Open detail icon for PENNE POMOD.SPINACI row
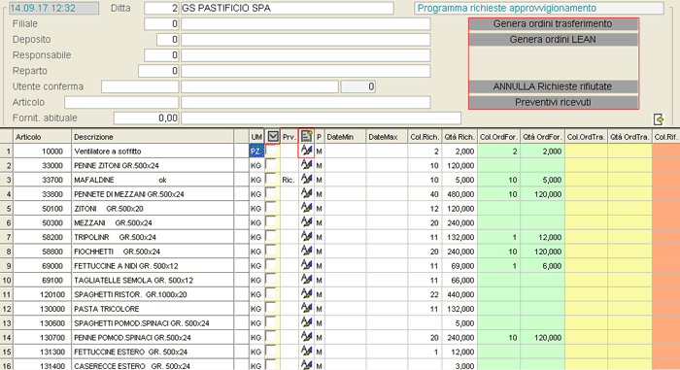 coord(307,337)
